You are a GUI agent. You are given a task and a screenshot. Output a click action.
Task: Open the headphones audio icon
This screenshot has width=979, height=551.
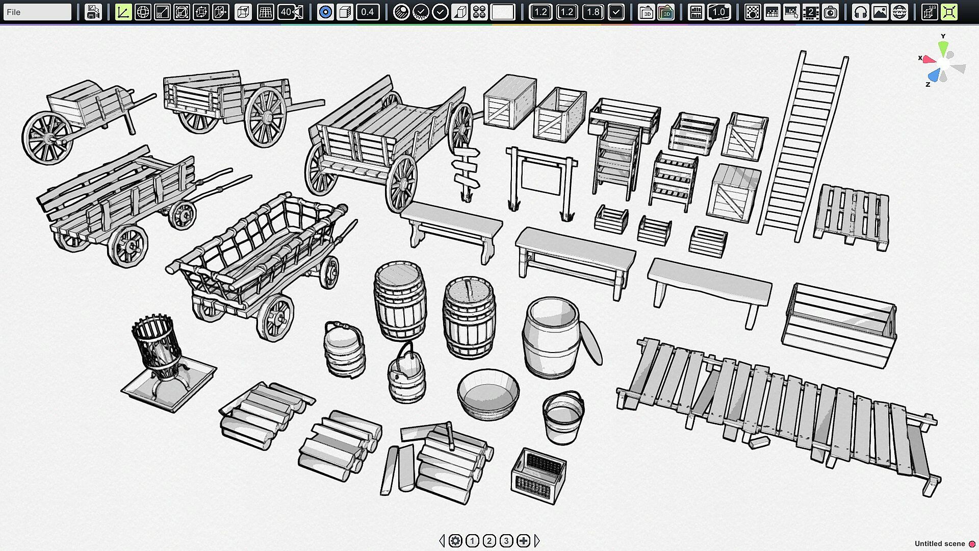point(861,12)
